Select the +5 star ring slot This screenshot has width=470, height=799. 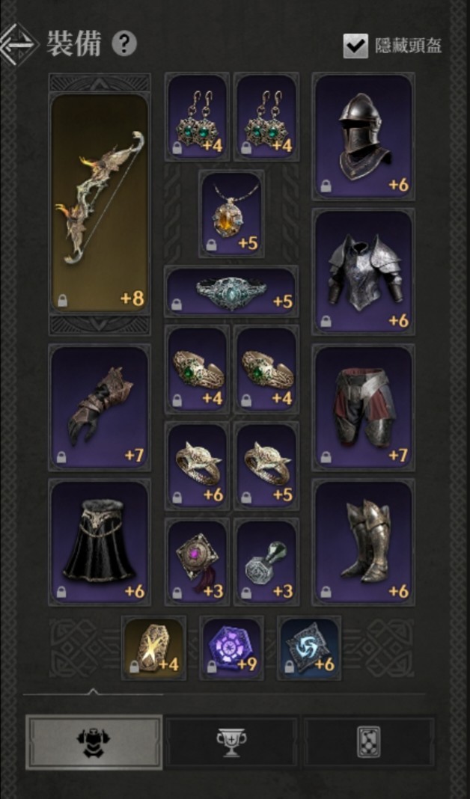266,465
